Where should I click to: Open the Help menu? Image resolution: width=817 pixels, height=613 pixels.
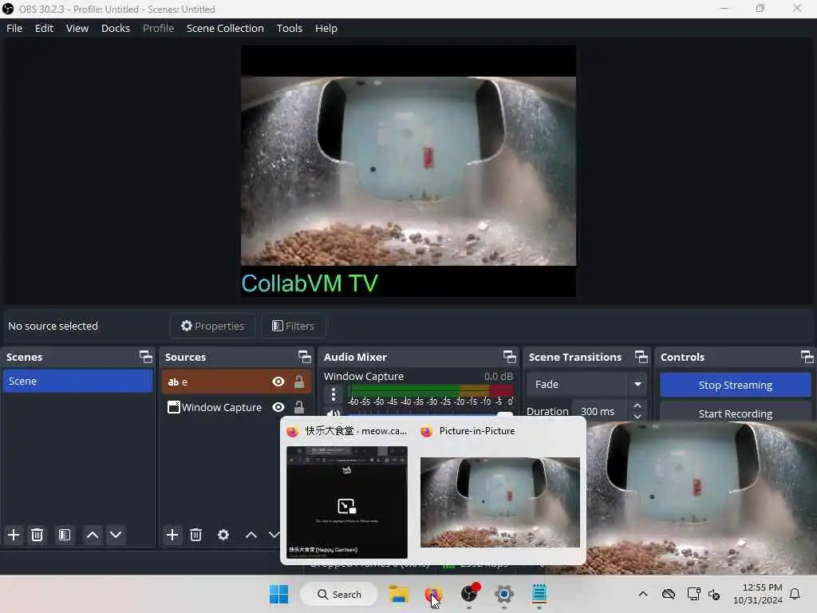326,28
